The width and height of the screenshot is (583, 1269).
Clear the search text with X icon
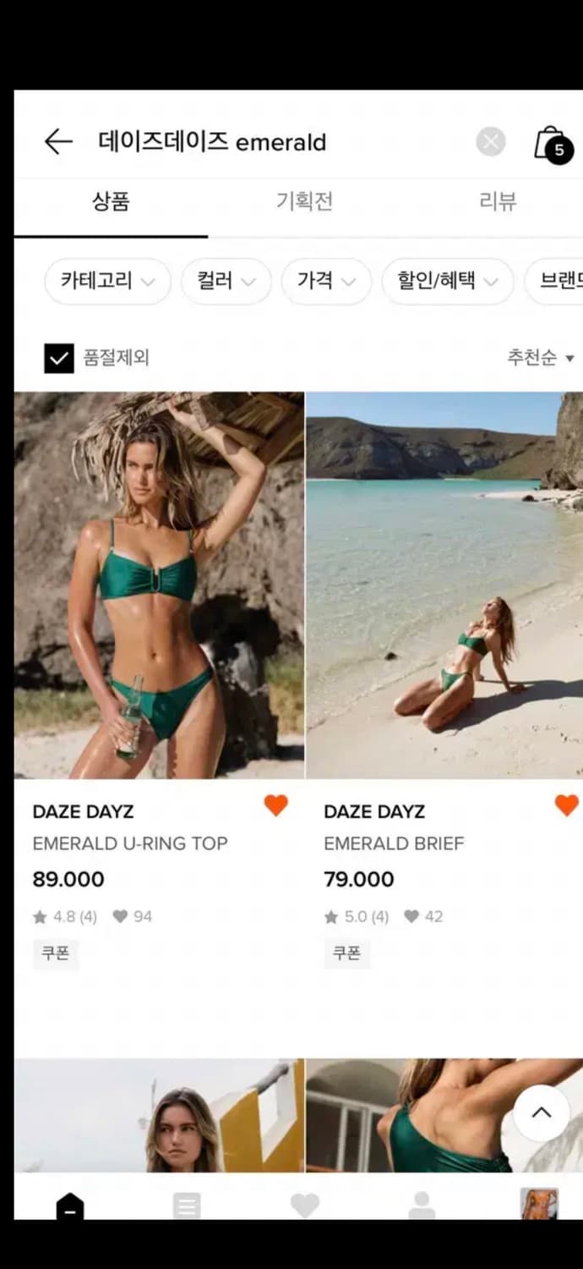[x=491, y=141]
